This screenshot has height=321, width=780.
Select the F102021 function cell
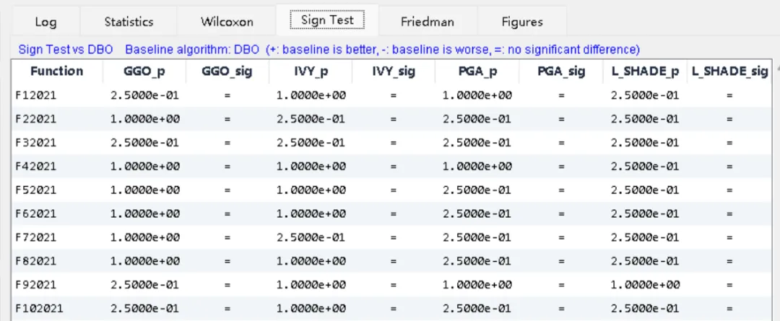coord(39,309)
